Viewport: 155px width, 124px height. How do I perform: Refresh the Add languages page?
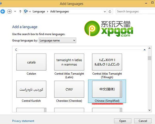(110, 12)
